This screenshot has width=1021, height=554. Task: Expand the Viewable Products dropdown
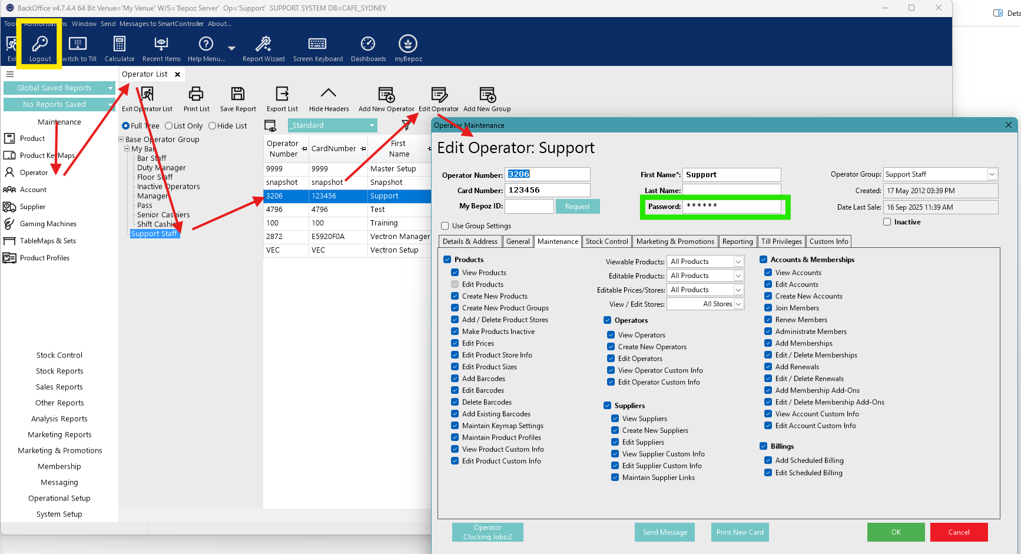click(x=738, y=261)
